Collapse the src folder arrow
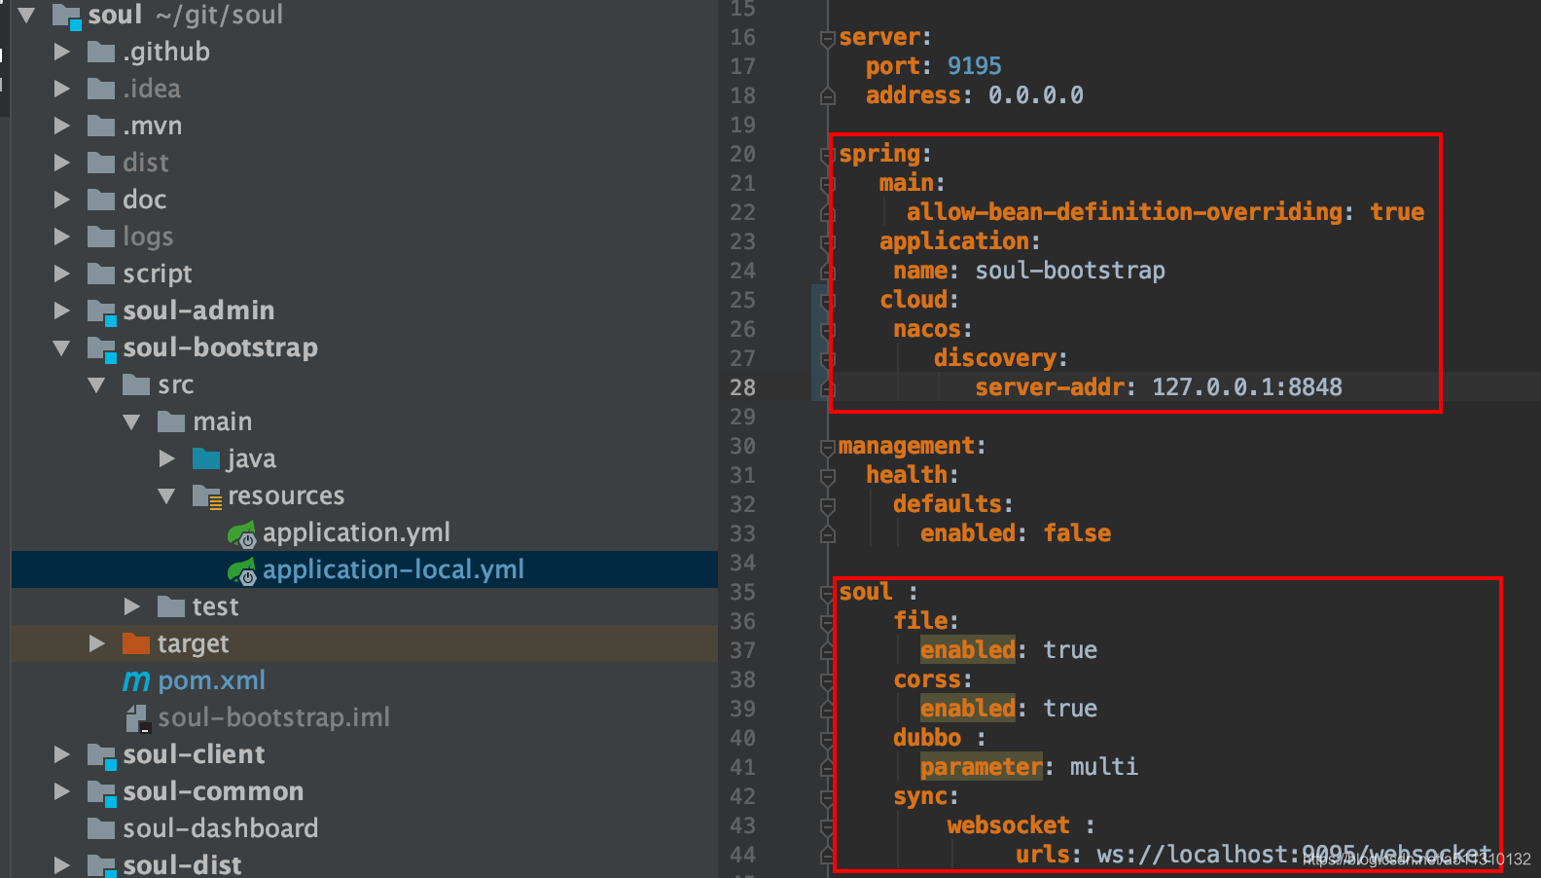 [x=97, y=384]
